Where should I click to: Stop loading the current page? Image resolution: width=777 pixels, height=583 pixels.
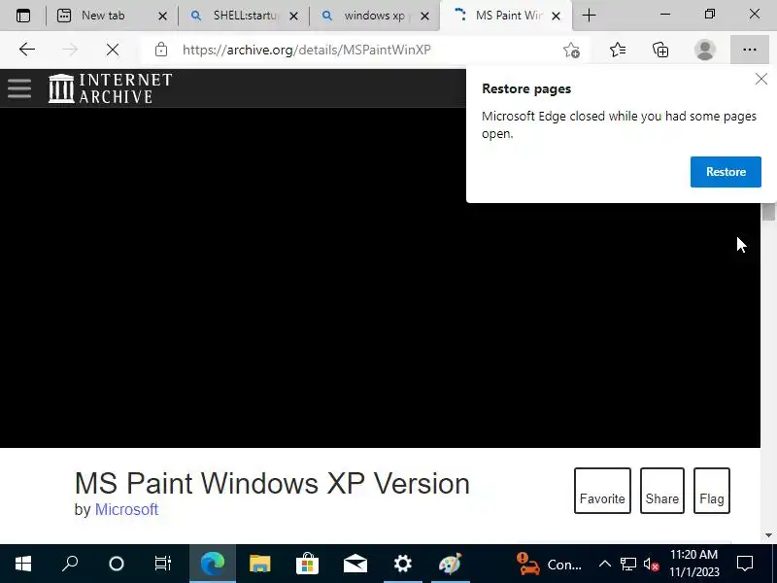tap(113, 50)
